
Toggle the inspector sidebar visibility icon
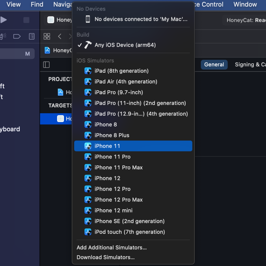click(46, 65)
